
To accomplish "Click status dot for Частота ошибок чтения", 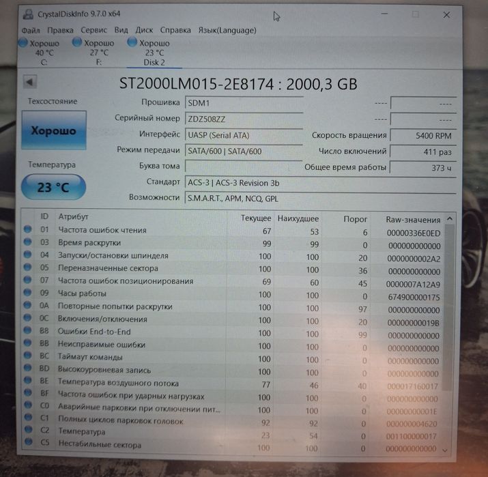I will coord(28,229).
